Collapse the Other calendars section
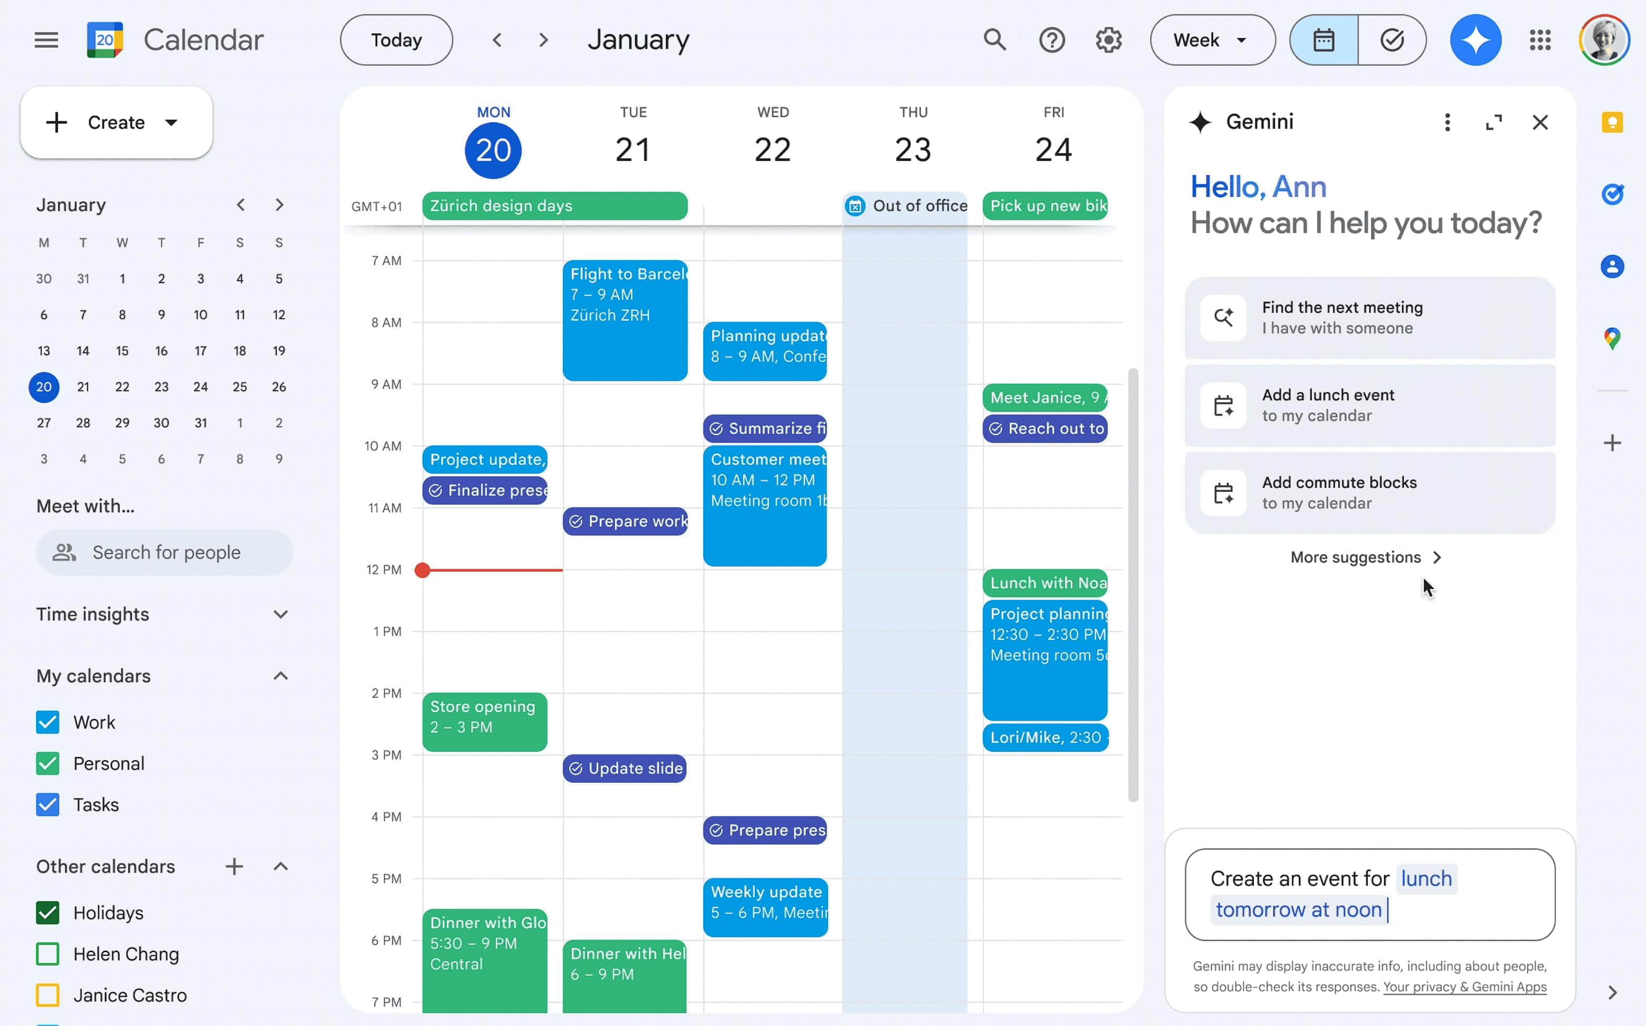1646x1026 pixels. coord(280,866)
